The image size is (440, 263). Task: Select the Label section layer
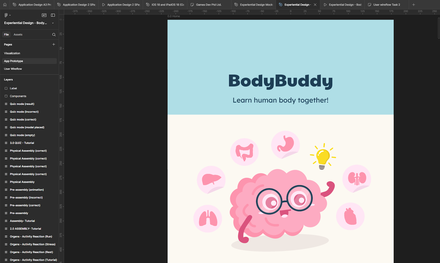[x=13, y=88]
